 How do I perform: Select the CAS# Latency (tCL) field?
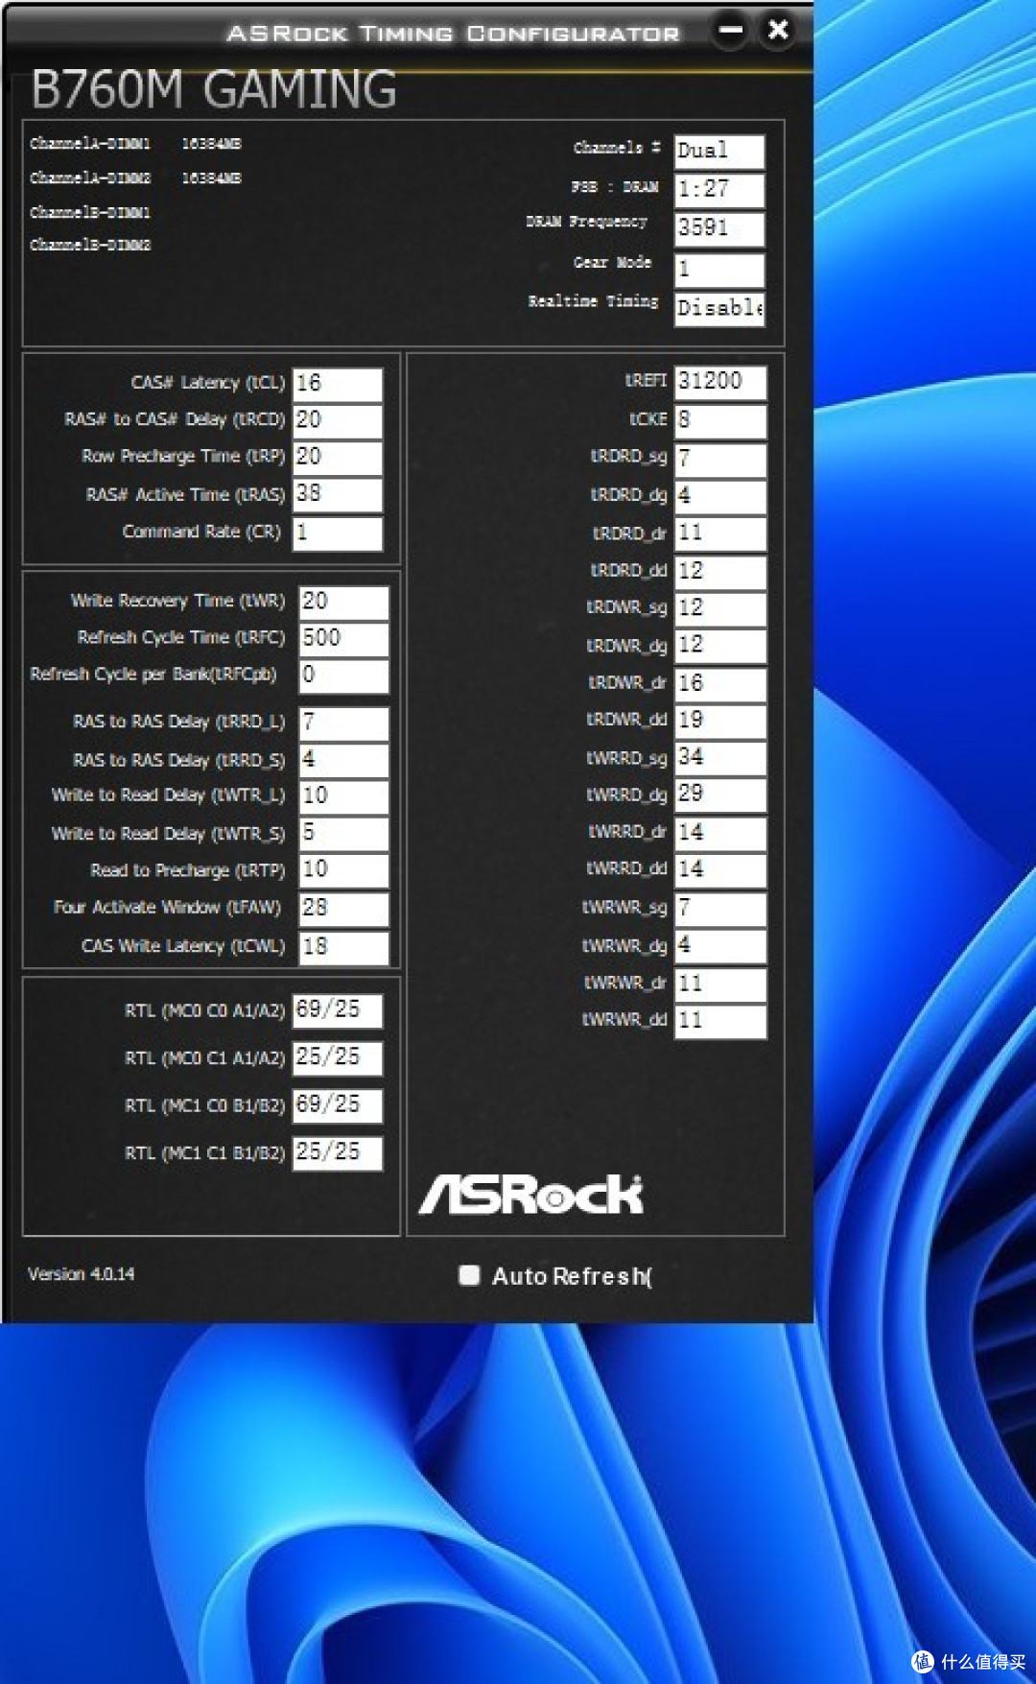tap(338, 384)
